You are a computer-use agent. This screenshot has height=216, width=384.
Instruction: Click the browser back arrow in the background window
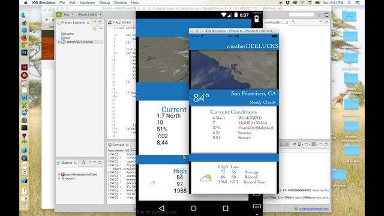tap(47, 20)
